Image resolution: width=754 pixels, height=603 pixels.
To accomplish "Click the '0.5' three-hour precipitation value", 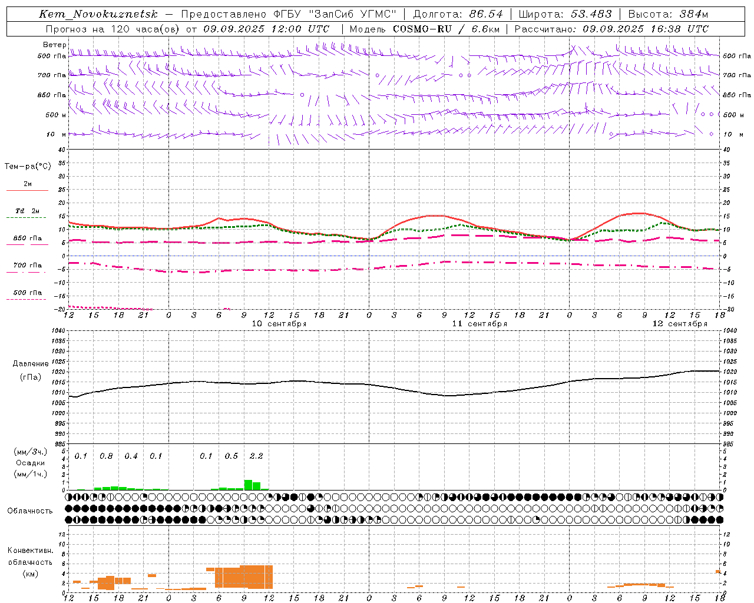I will (x=232, y=456).
